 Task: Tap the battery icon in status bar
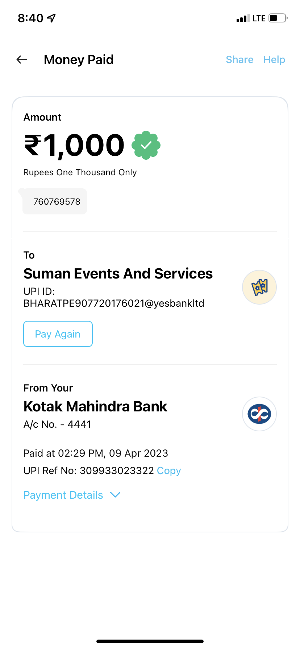[x=278, y=18]
